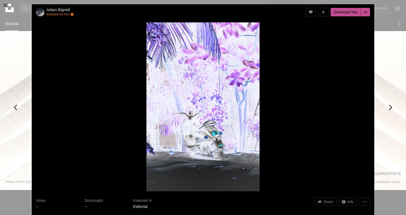Click Download free button

click(x=346, y=12)
